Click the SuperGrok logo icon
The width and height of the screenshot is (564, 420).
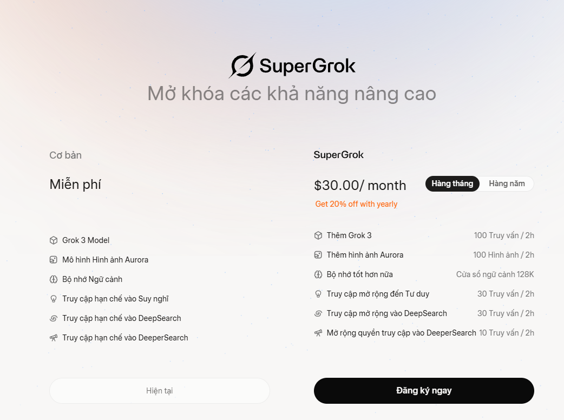click(242, 65)
